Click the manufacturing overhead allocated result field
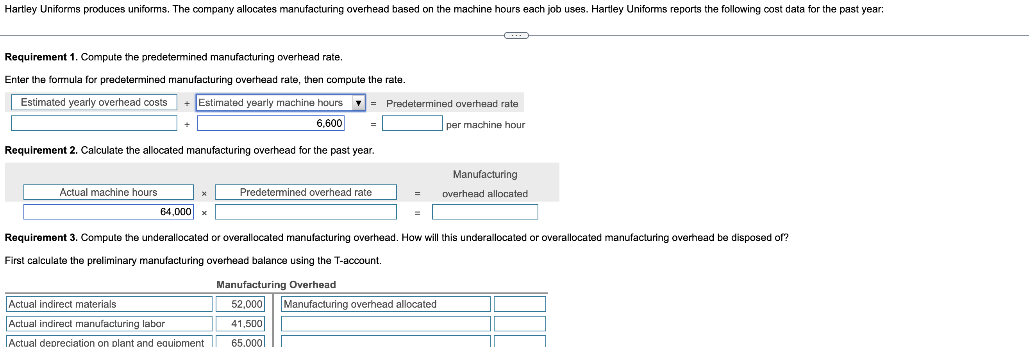Viewport: 1029px width, 347px height. [485, 212]
